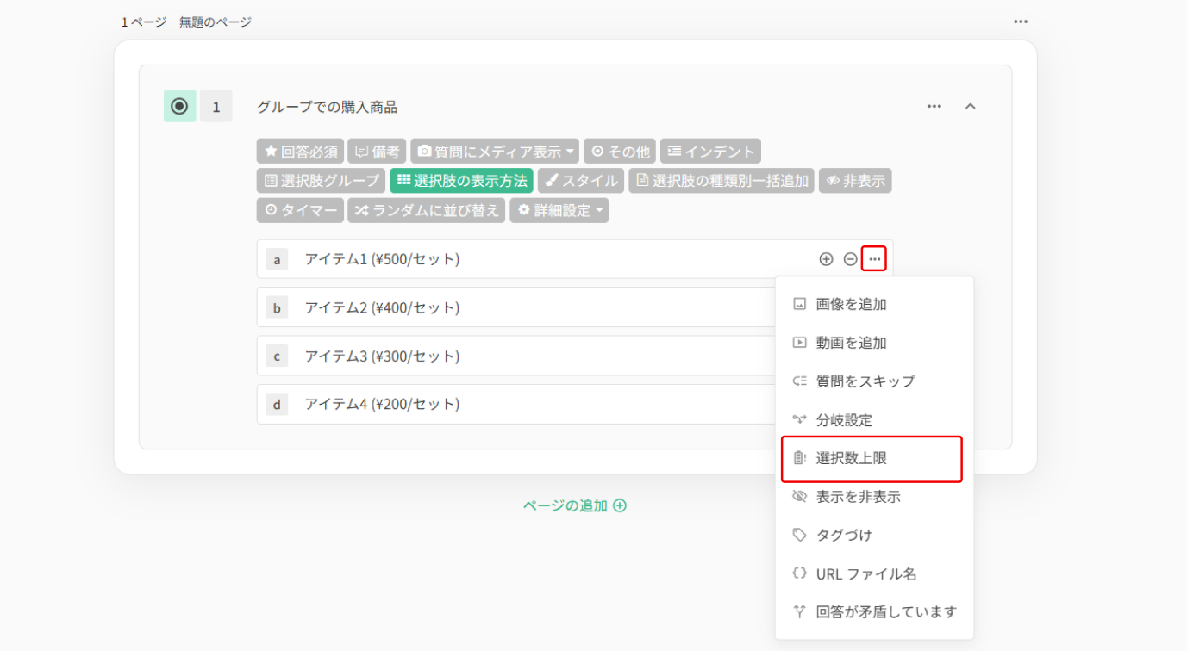The image size is (1187, 651).
Task: Click 選択肢の種類別一括追加
Action: coord(722,181)
